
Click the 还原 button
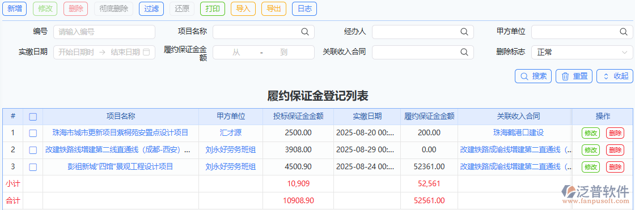tap(182, 9)
